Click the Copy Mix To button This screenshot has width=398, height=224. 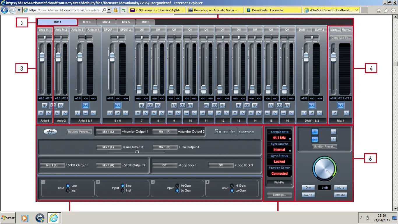tap(341, 38)
